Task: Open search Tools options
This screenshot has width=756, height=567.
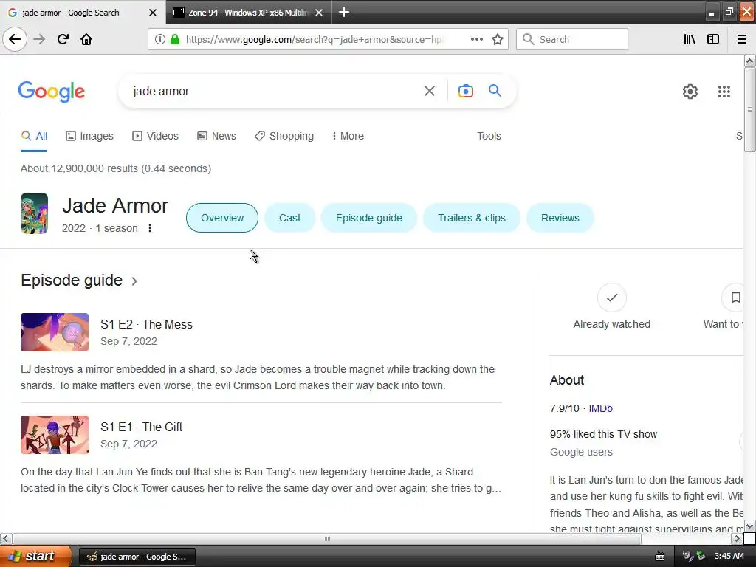Action: [x=489, y=136]
